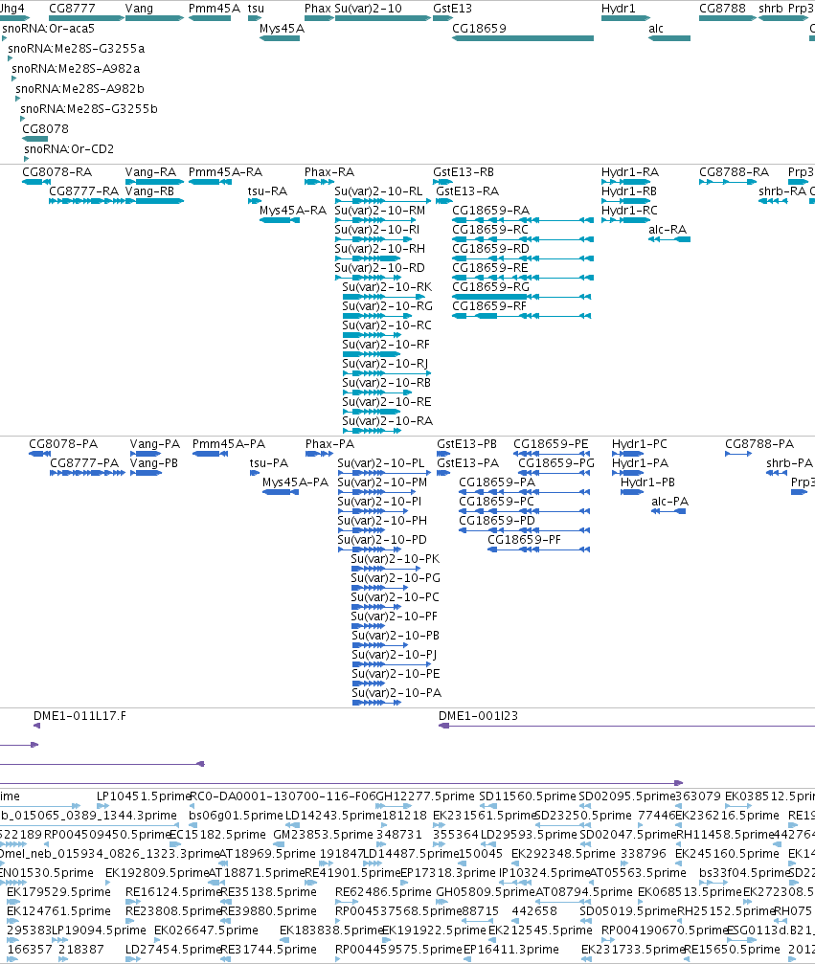Select the Mys45A gene label
This screenshot has height=964, width=815.
coord(282,29)
